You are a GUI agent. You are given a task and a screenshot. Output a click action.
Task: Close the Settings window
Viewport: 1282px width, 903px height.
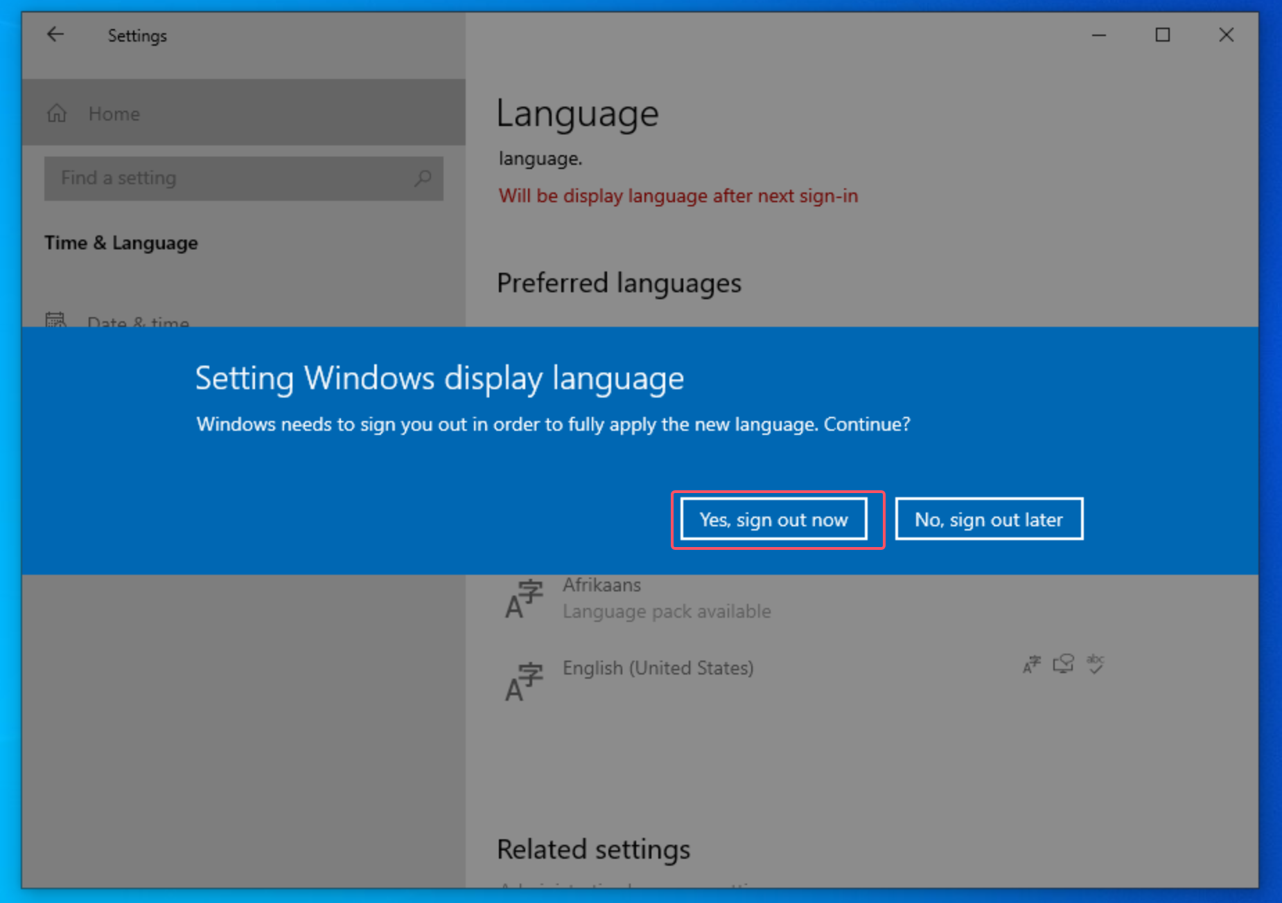coord(1226,35)
